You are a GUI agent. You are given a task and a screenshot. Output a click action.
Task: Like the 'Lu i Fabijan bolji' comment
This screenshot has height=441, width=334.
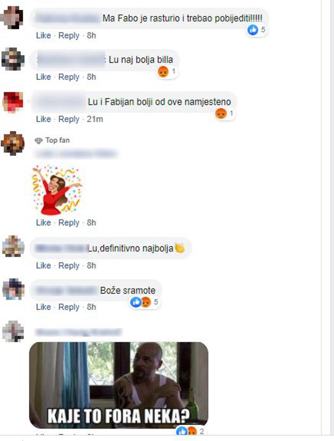tap(43, 119)
